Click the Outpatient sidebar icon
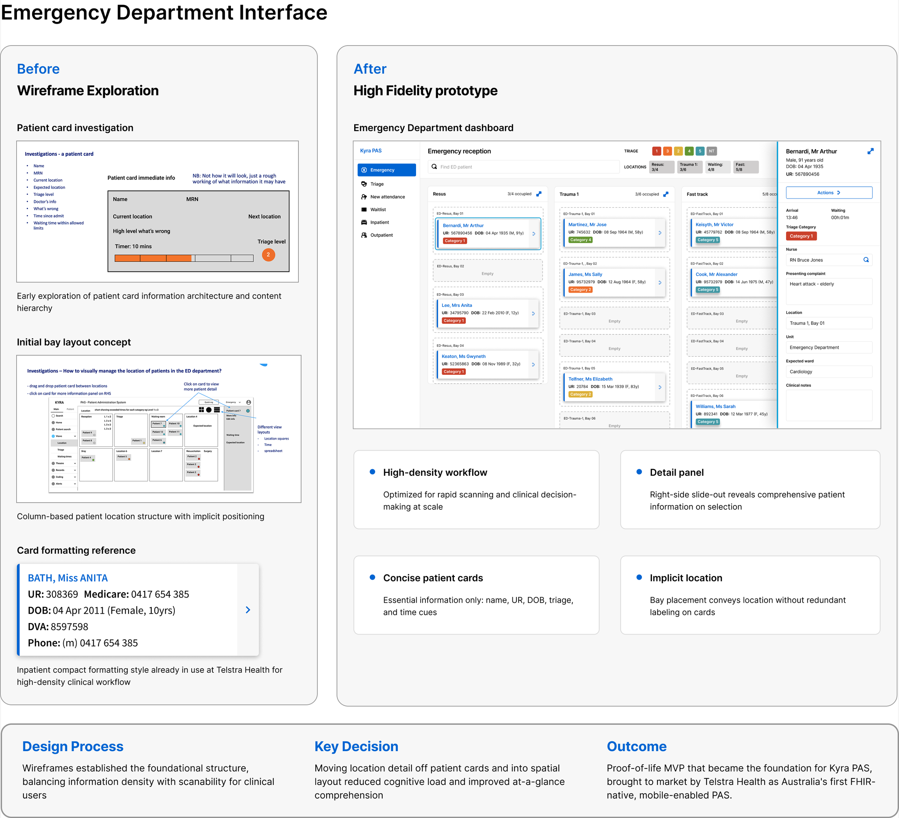The image size is (899, 818). point(364,235)
